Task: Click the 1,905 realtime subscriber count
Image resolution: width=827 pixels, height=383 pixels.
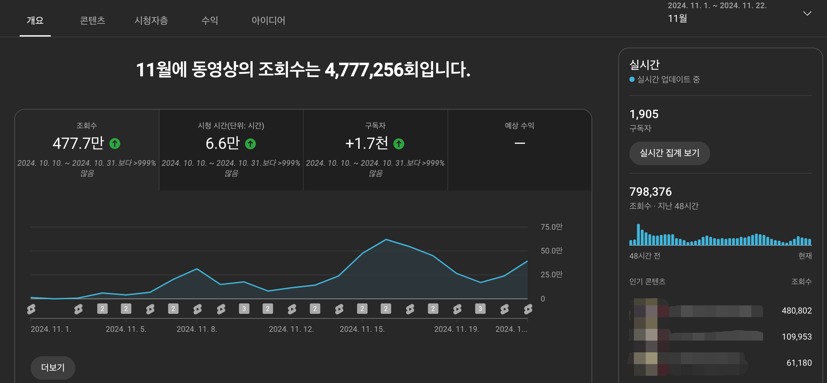Action: (644, 114)
